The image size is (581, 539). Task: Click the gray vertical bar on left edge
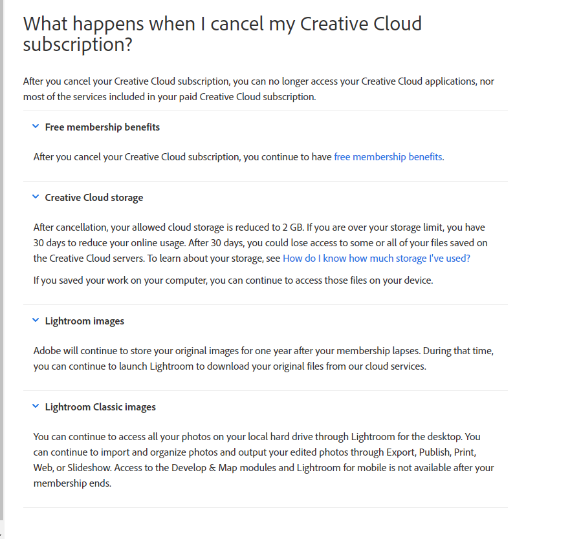tap(2, 259)
